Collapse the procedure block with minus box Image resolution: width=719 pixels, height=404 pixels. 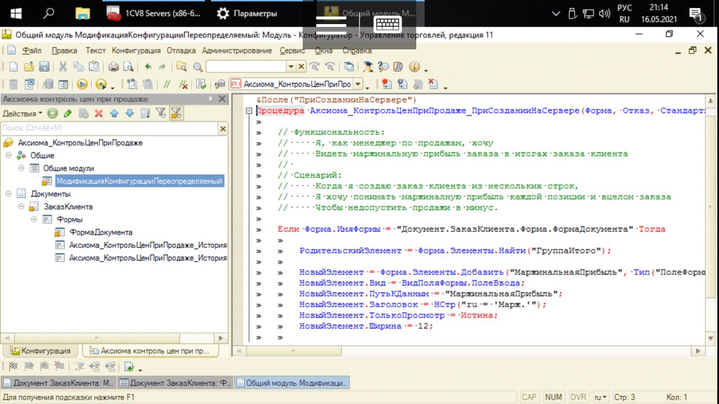[249, 111]
